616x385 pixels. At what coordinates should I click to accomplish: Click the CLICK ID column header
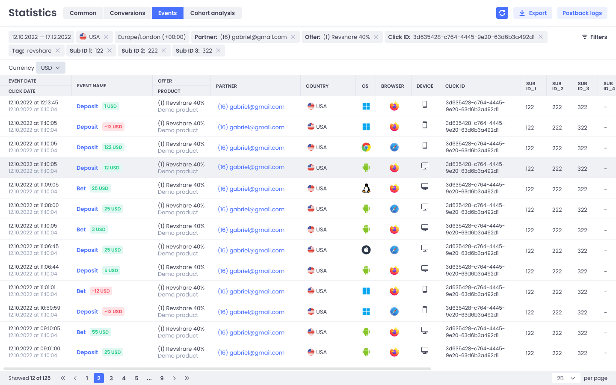[455, 86]
